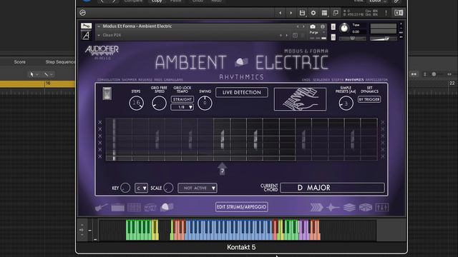
Task: Open the 1/8 tempo dropdown
Action: [182, 107]
